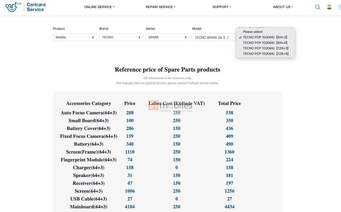Click the Screen(Frame) price 1110
The height and width of the screenshot is (212, 341).
[130, 152]
